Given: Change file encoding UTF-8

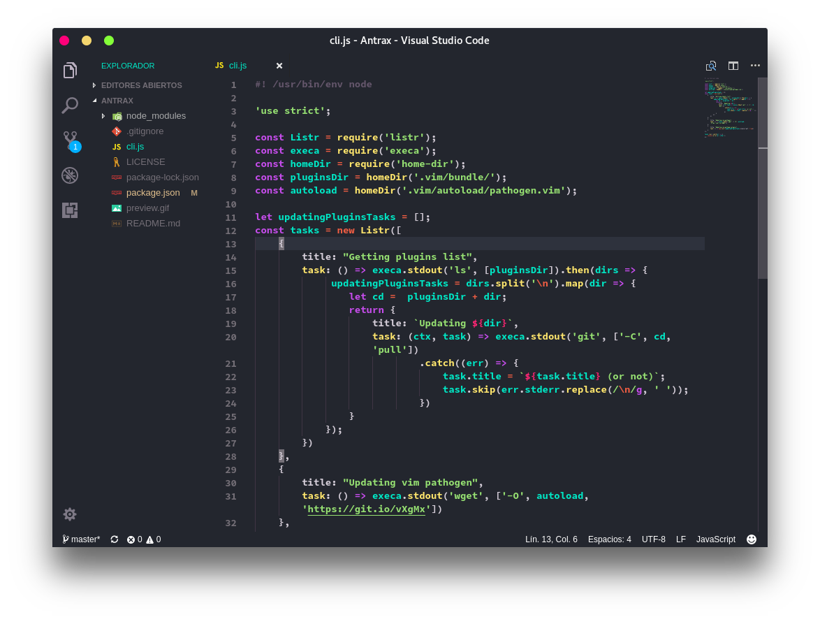Looking at the screenshot, I should coord(654,539).
